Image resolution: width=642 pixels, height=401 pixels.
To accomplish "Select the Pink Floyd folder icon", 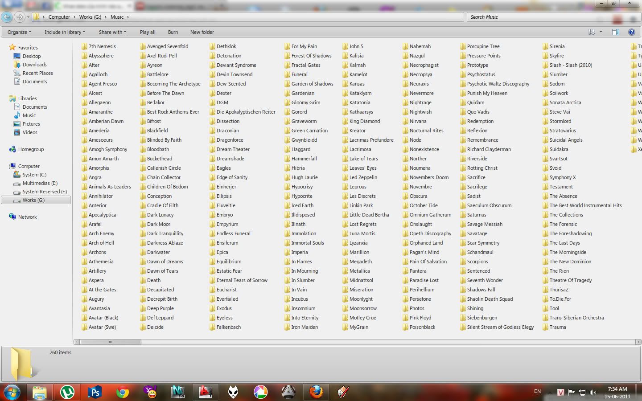I will point(405,318).
